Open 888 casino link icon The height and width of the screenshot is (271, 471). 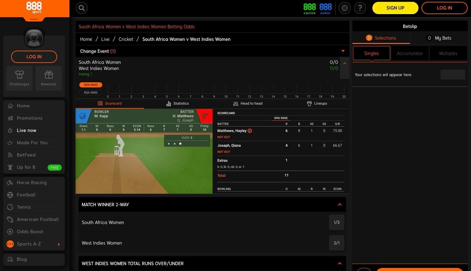[x=309, y=9]
